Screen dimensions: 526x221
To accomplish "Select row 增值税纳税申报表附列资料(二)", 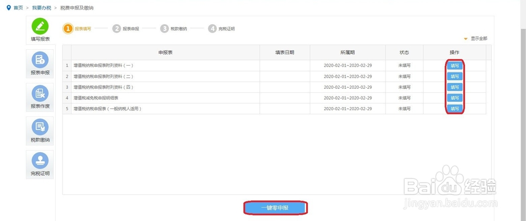I will pyautogui.click(x=274, y=76).
